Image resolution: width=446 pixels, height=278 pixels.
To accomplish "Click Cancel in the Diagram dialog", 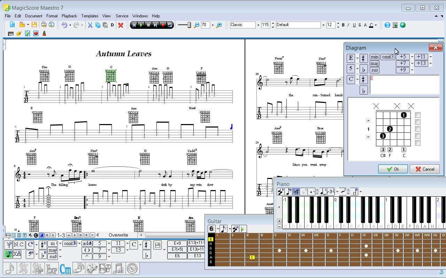I will (425, 169).
